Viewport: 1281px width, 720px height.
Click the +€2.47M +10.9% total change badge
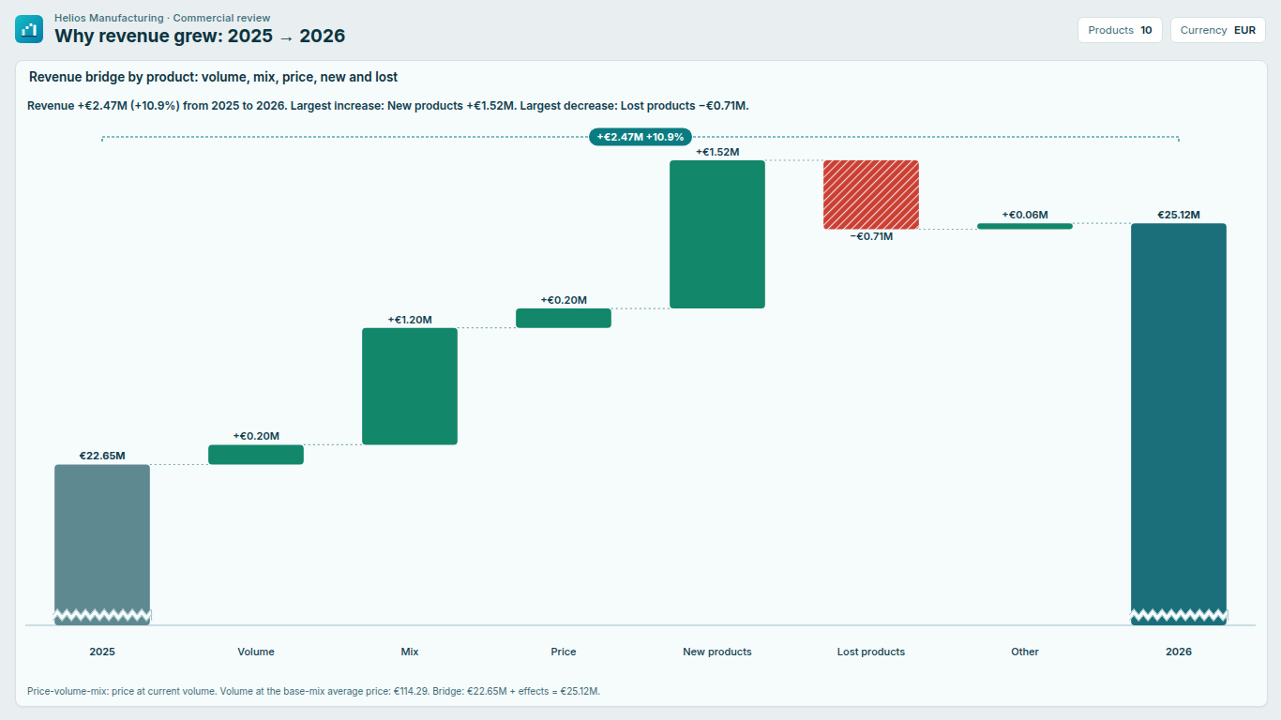(640, 137)
